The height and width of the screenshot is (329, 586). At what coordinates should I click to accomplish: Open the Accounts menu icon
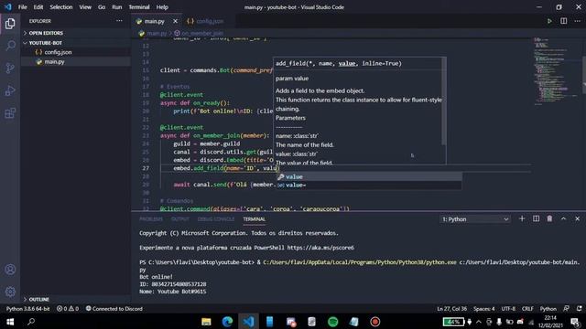(10, 270)
